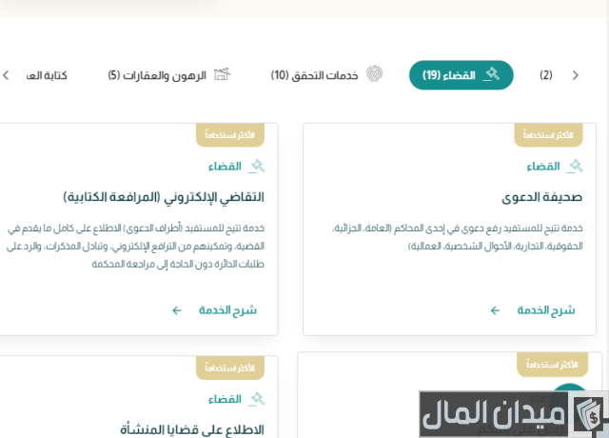Click الأكثر استخداماً badge on التقاضي الإلكتروني card

[230, 135]
